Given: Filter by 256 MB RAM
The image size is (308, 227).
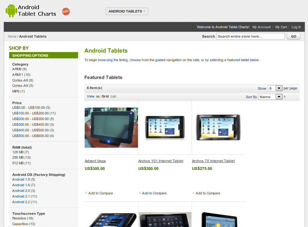Looking at the screenshot, I should [x=21, y=158].
